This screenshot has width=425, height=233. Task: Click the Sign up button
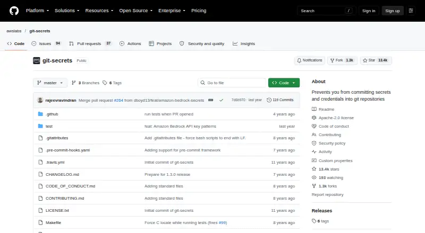(393, 11)
